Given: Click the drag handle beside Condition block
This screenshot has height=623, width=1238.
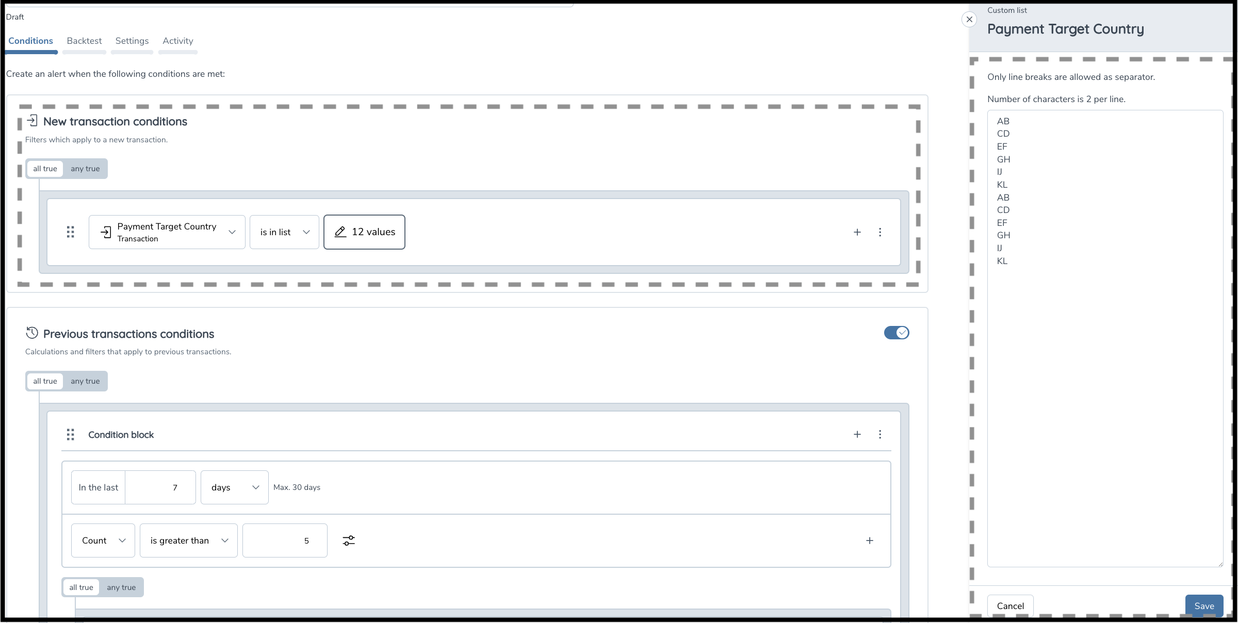Looking at the screenshot, I should pos(71,435).
